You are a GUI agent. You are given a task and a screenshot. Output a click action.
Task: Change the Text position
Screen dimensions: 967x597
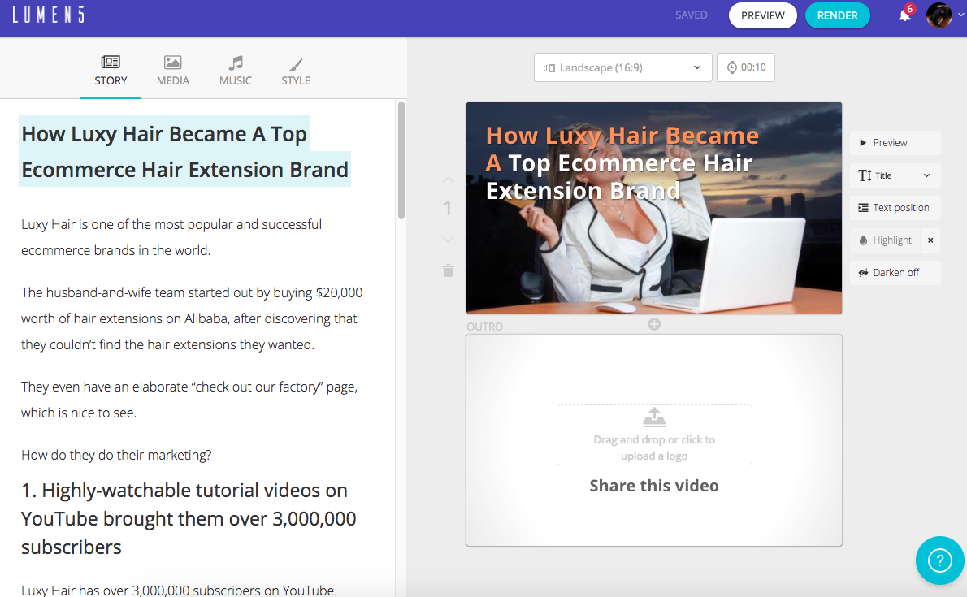coord(895,208)
